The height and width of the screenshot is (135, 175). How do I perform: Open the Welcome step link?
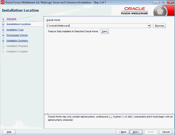tap(11, 19)
